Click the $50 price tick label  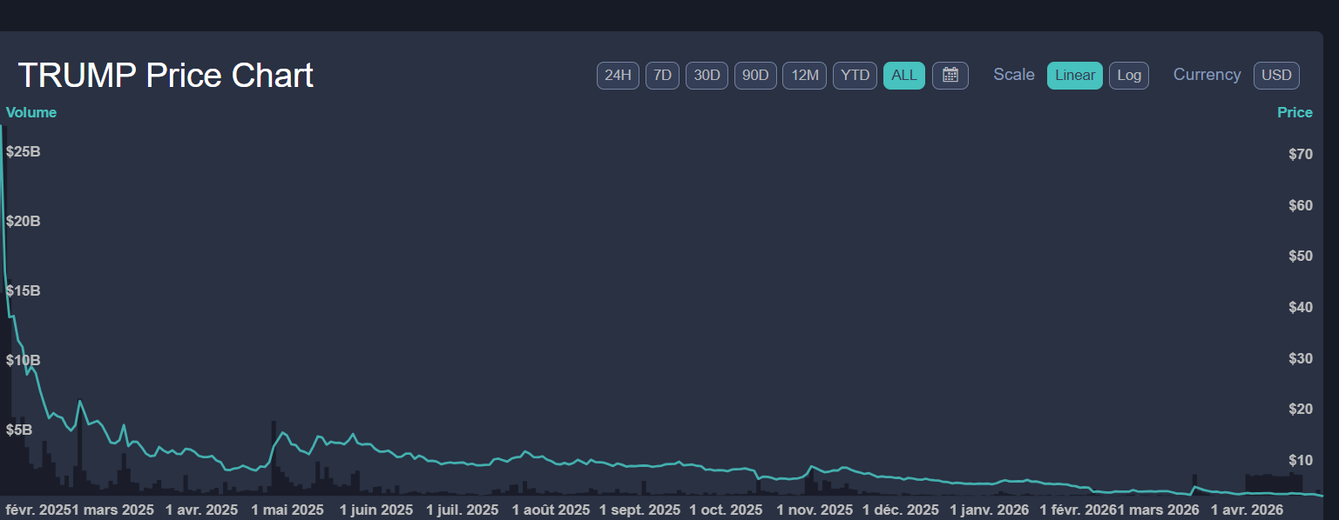pyautogui.click(x=1301, y=256)
